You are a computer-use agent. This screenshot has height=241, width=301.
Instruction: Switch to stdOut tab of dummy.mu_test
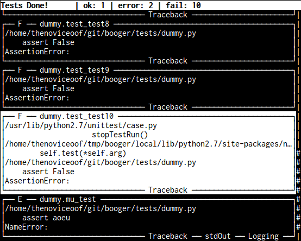[218, 236]
